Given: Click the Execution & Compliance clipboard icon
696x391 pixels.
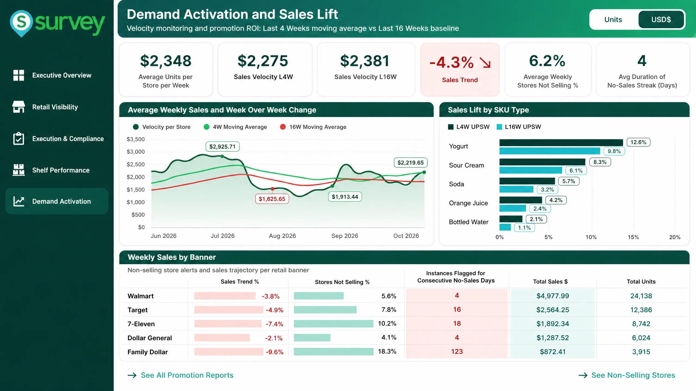Looking at the screenshot, I should pyautogui.click(x=19, y=138).
